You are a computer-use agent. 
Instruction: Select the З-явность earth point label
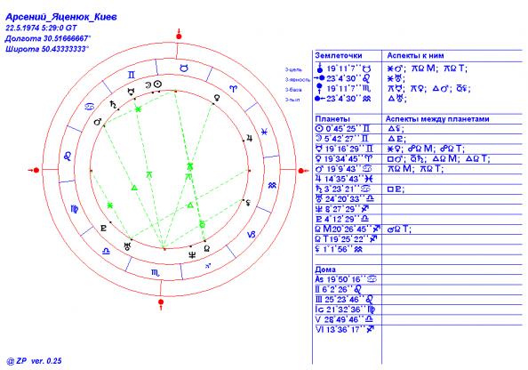298,80
